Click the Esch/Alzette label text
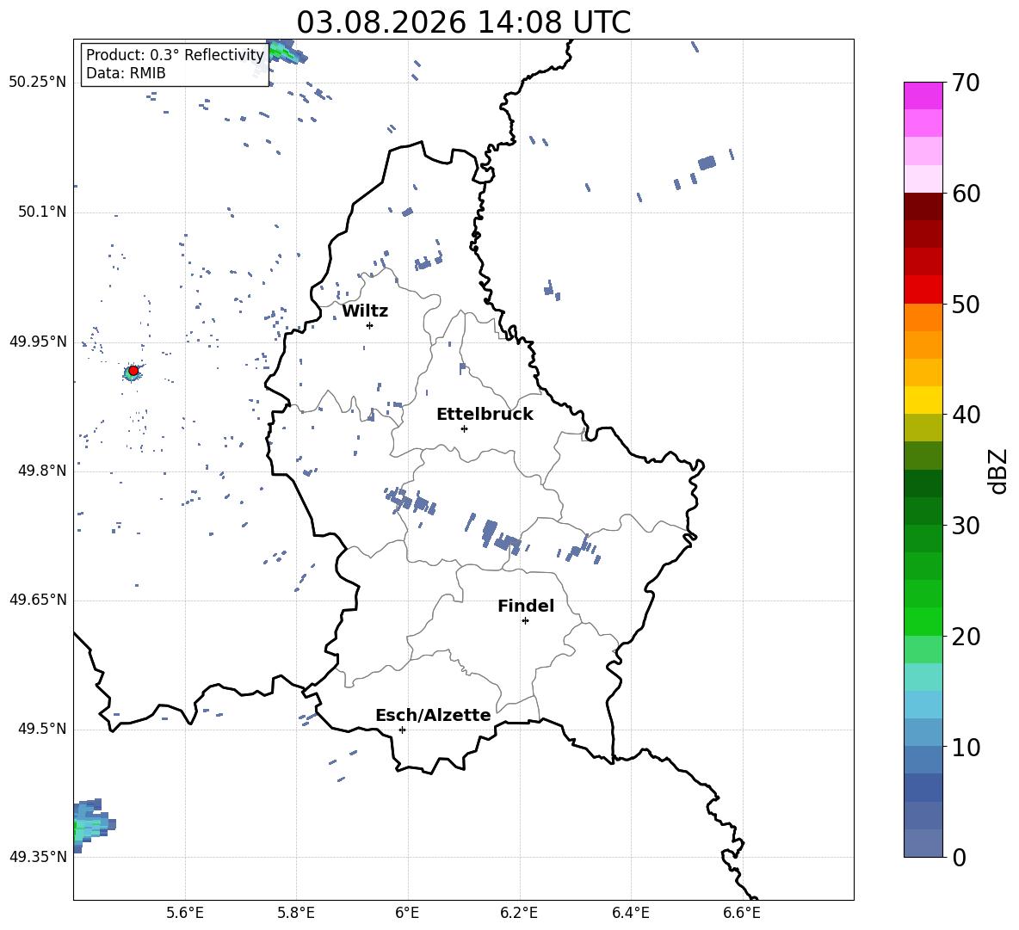This screenshot has width=1019, height=930. point(433,715)
